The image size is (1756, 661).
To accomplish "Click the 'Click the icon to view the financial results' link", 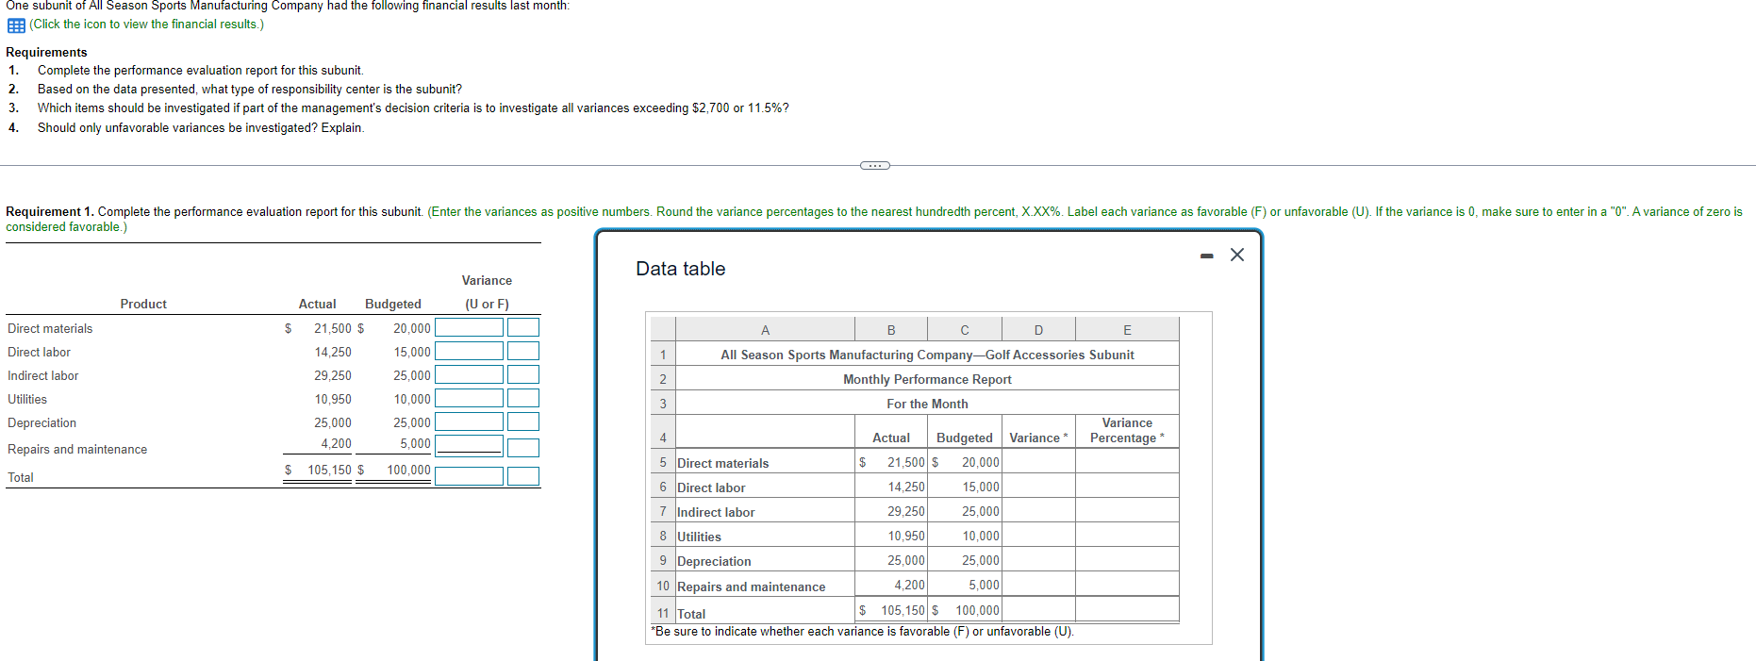I will [146, 25].
